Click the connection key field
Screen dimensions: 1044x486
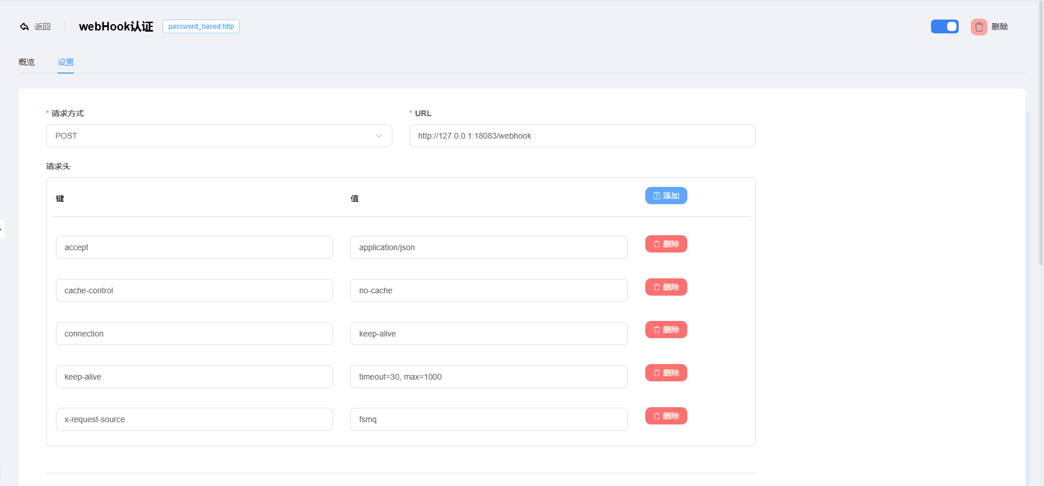194,334
